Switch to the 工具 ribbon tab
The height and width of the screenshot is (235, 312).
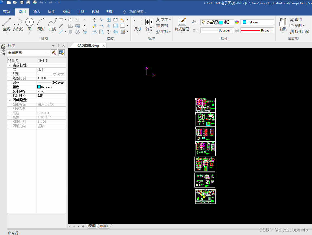click(81, 12)
